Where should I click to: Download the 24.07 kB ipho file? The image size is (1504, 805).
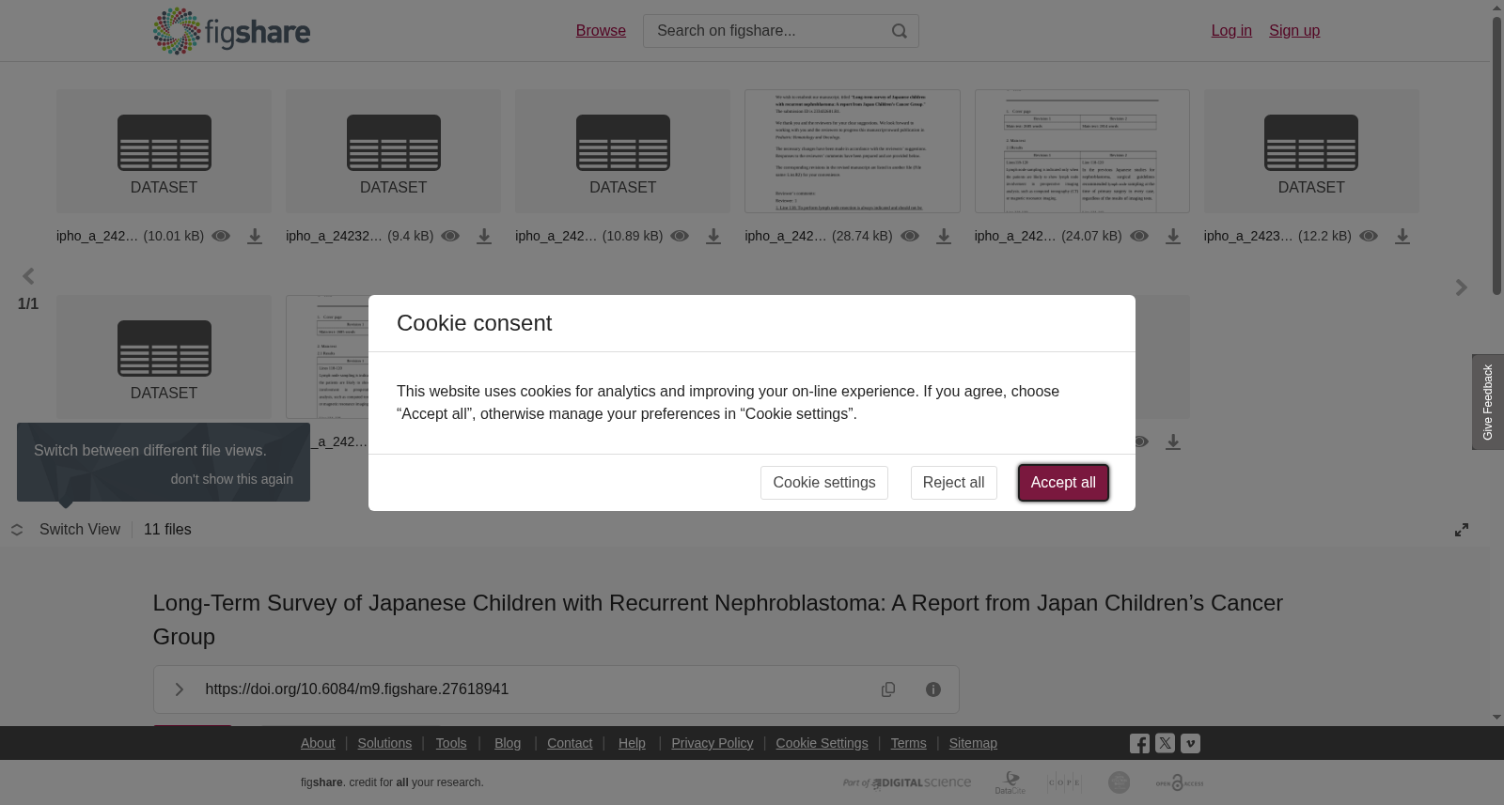pyautogui.click(x=1173, y=237)
